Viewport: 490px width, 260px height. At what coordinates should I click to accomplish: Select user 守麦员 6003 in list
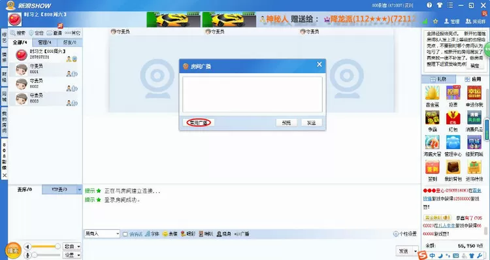click(46, 99)
